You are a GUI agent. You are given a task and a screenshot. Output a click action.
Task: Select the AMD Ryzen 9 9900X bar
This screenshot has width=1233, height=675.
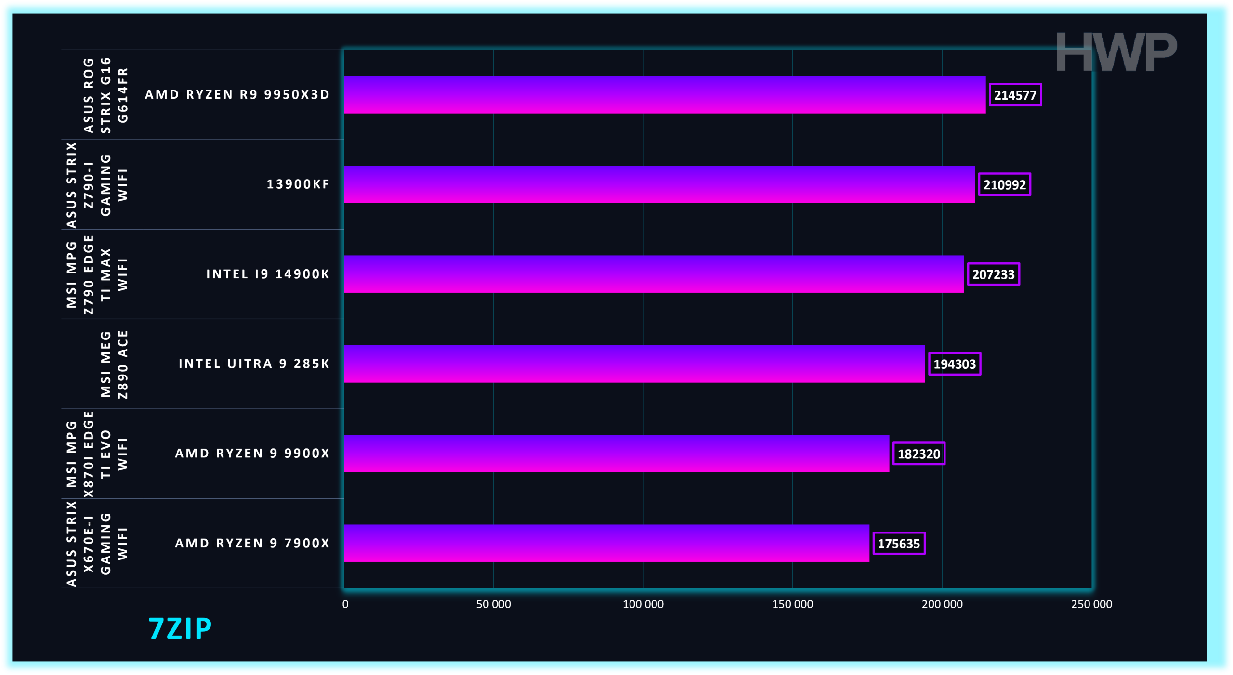(616, 454)
